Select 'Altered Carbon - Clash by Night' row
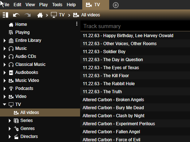This screenshot has height=142, width=190. [x=135, y=116]
